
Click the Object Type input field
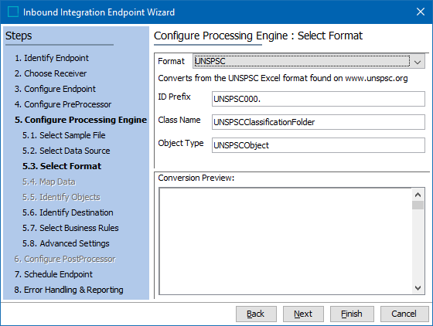319,145
